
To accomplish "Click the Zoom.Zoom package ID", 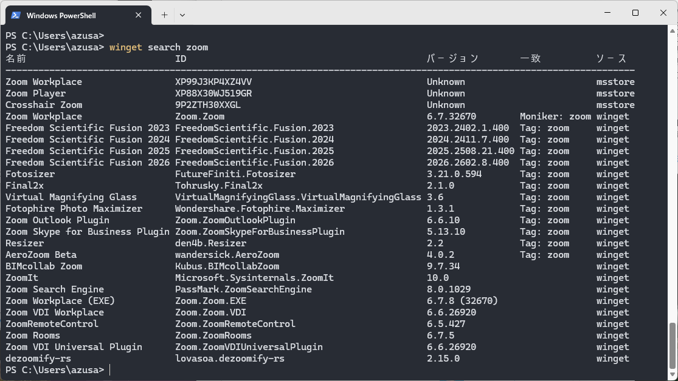I will click(200, 116).
